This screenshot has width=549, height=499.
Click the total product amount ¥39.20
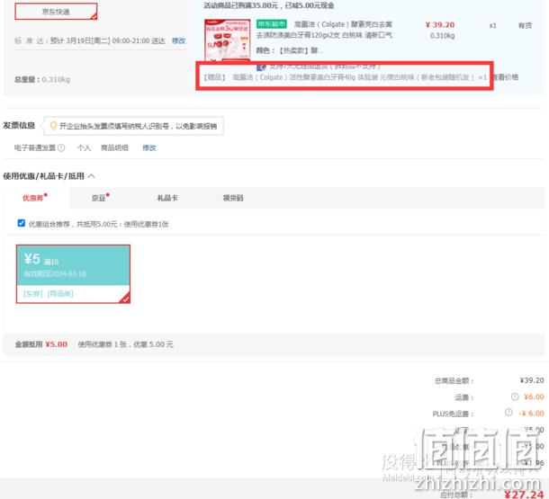point(532,380)
